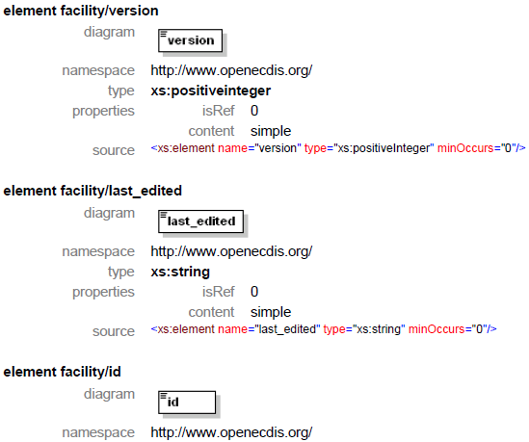The height and width of the screenshot is (442, 529).
Task: Click minOccurs attribute in version source
Action: 465,148
